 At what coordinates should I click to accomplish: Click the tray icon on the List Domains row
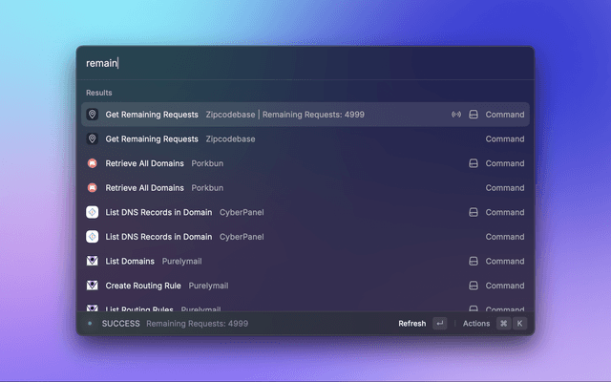pyautogui.click(x=473, y=261)
